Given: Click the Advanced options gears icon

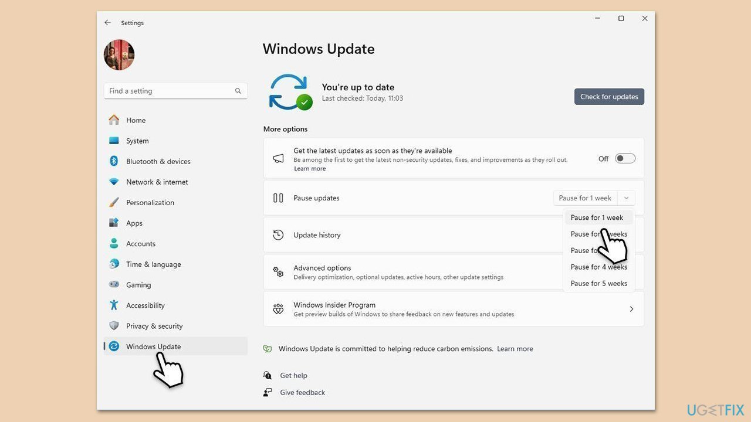Looking at the screenshot, I should coord(278,272).
